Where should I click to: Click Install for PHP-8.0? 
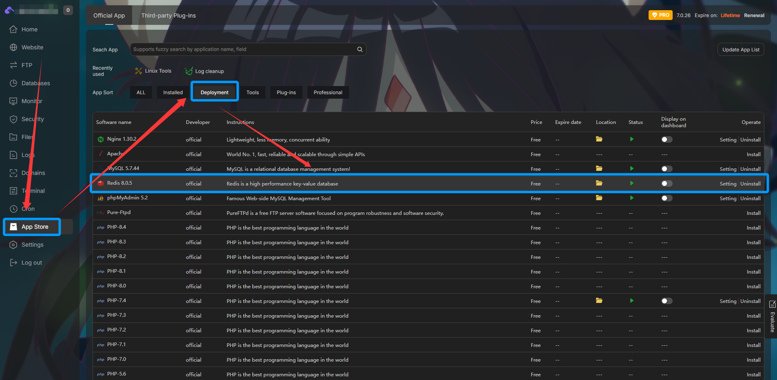pos(753,287)
